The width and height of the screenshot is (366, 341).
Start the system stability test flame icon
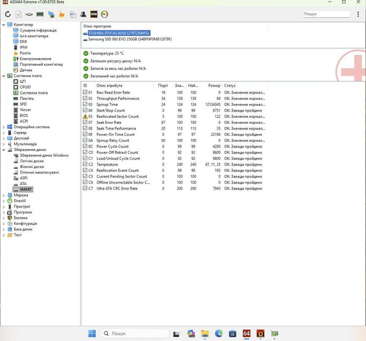[x=62, y=14]
